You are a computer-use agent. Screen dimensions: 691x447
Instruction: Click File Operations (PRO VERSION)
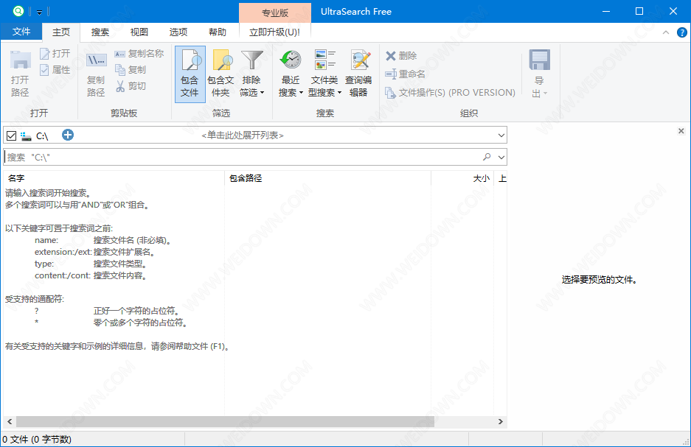coord(450,92)
